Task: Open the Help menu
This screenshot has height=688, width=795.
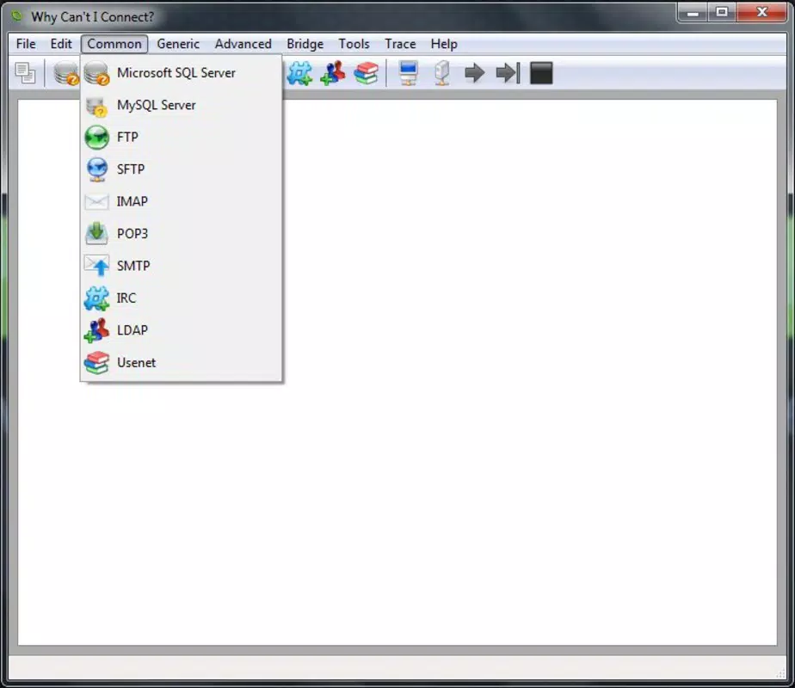Action: click(x=444, y=44)
